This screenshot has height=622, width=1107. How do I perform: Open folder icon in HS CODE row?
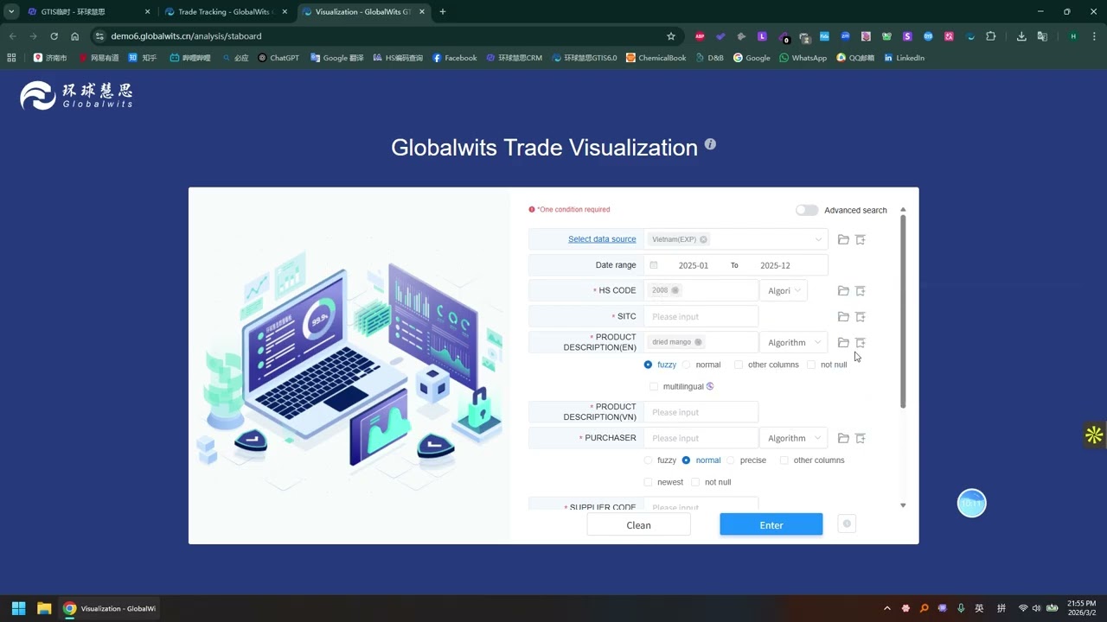843,291
